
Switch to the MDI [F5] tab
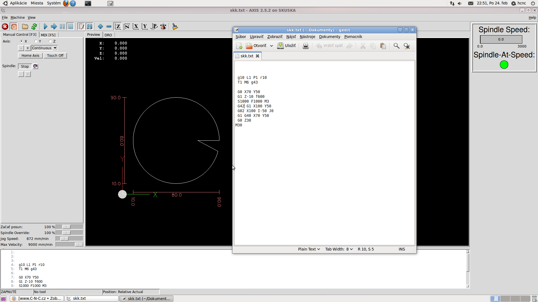[x=48, y=35]
